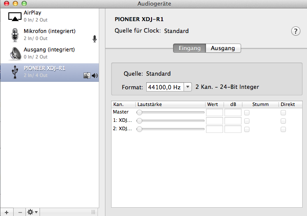This screenshot has height=216, width=307.
Task: Enable Direkt checkbox for channel 1
Action: (283, 121)
